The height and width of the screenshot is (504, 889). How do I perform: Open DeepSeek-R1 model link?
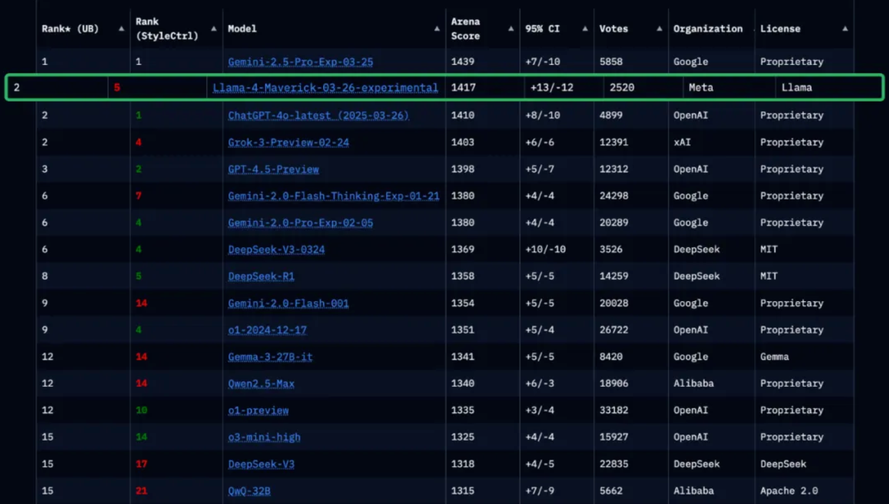261,276
